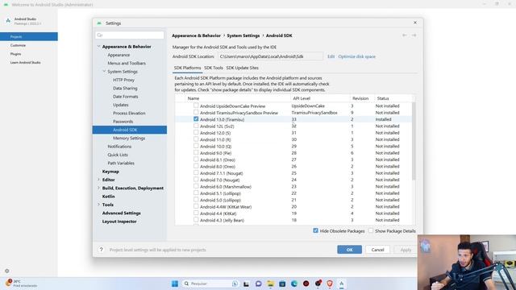Open Advanced Settings page

tap(121, 213)
